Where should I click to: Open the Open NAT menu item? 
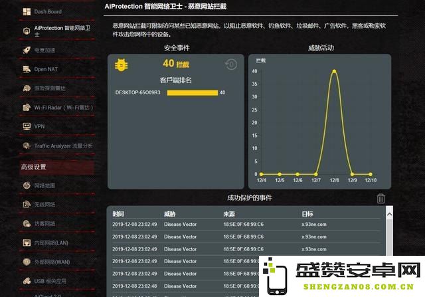[x=46, y=69]
